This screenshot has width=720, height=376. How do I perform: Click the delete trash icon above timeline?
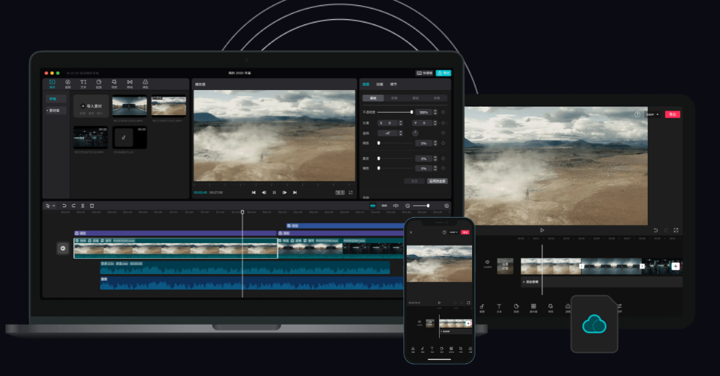click(x=92, y=206)
